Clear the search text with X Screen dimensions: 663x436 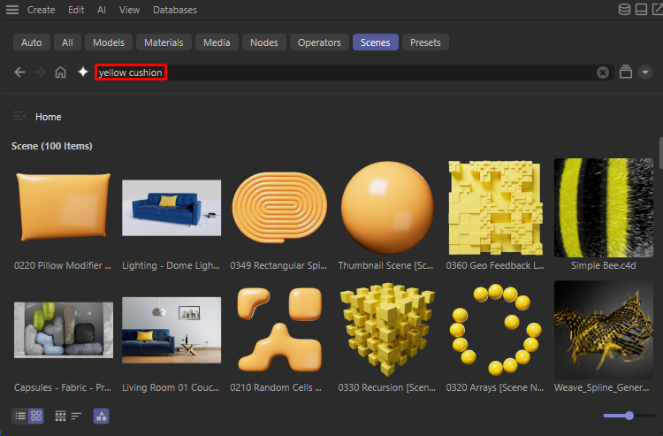pos(603,73)
